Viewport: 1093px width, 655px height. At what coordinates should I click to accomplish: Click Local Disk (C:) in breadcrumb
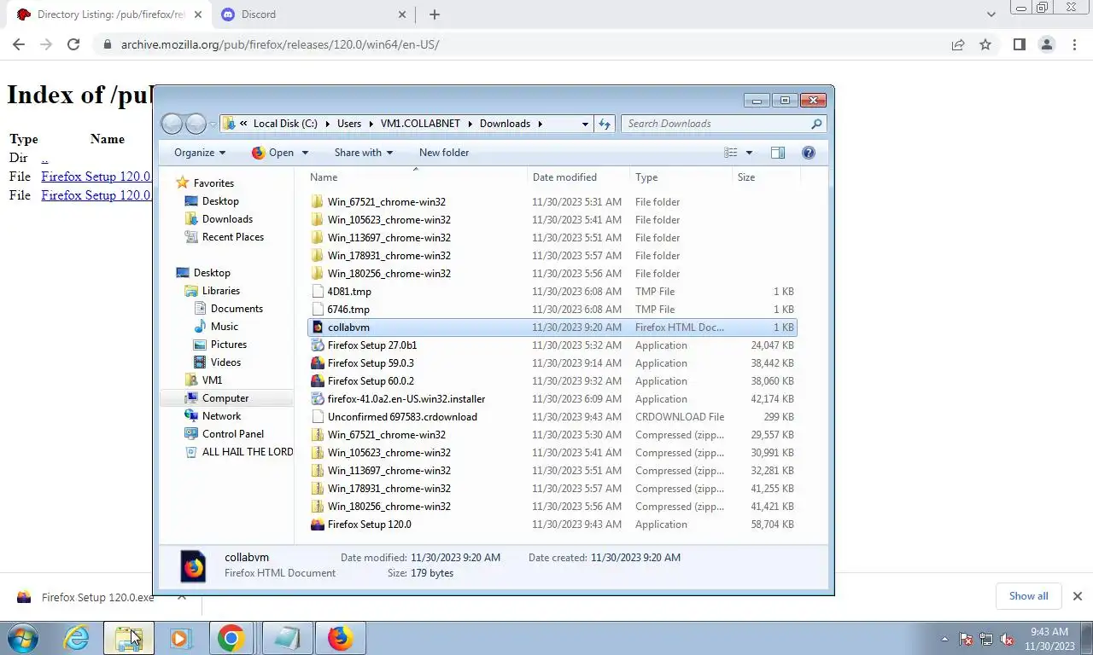(285, 124)
